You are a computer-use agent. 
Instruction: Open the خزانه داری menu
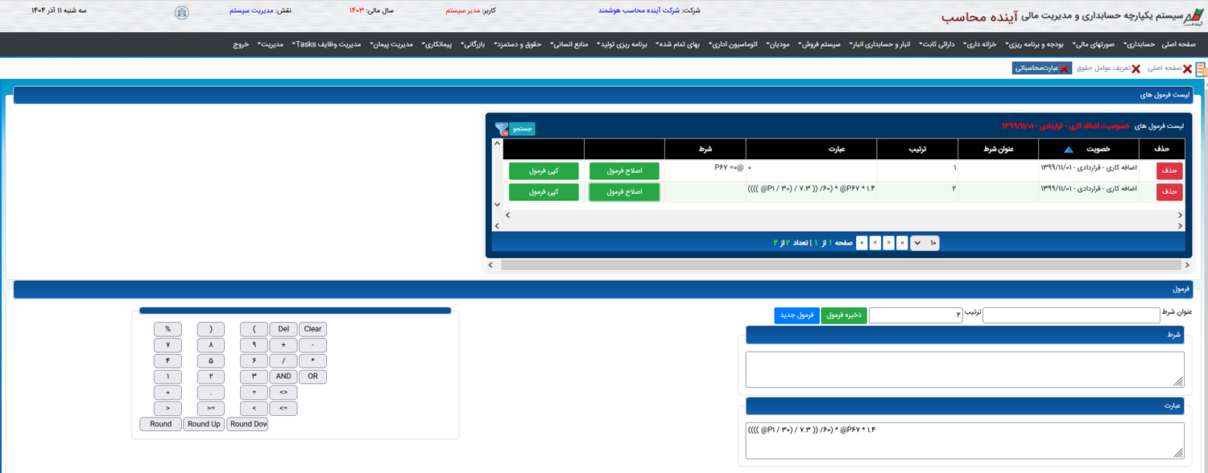point(982,44)
